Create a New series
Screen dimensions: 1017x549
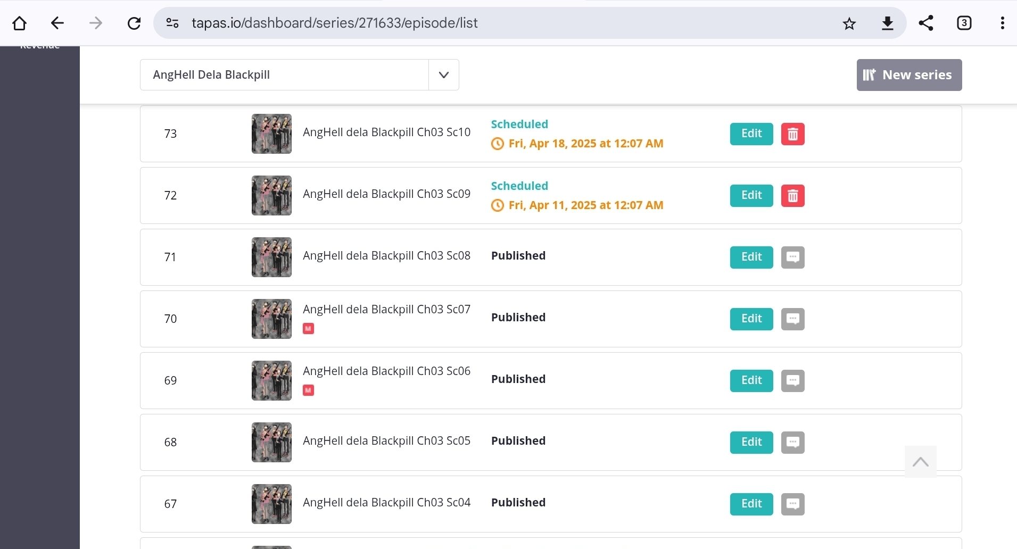tap(909, 75)
